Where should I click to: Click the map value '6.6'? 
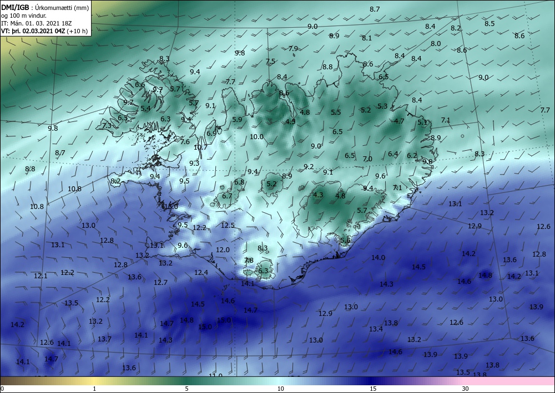coord(140,85)
